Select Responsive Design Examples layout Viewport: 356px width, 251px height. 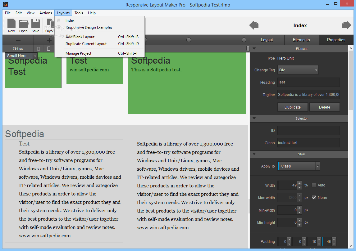pos(99,27)
